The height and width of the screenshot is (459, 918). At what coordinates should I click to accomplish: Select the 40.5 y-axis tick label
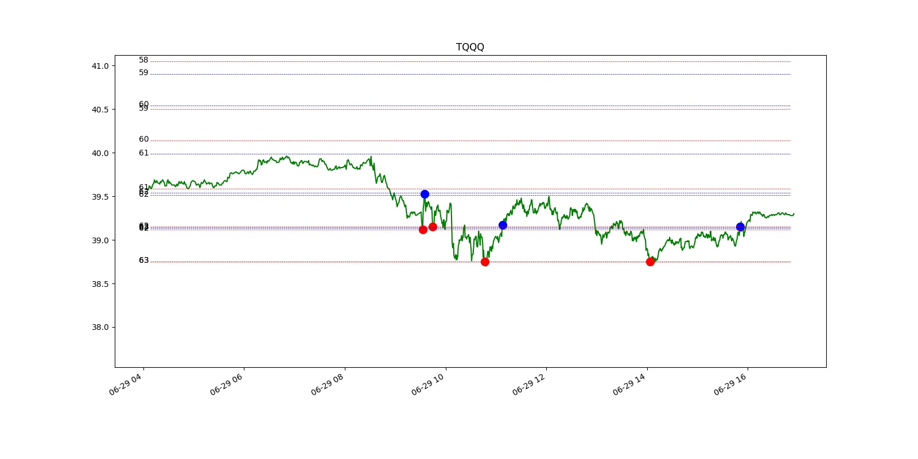pos(100,110)
